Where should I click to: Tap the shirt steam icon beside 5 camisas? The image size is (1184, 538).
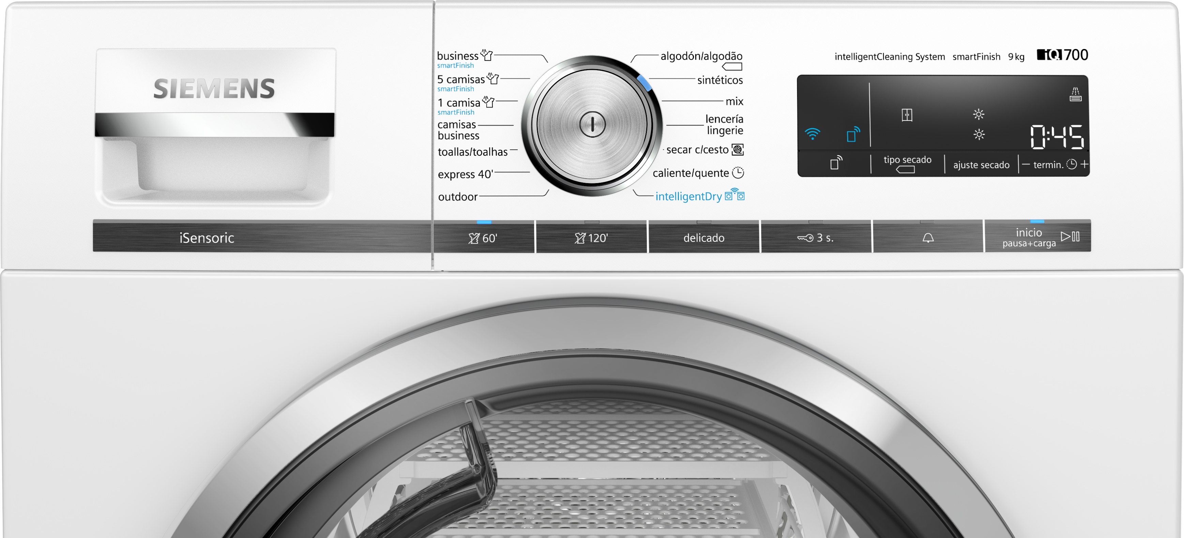pos(493,78)
